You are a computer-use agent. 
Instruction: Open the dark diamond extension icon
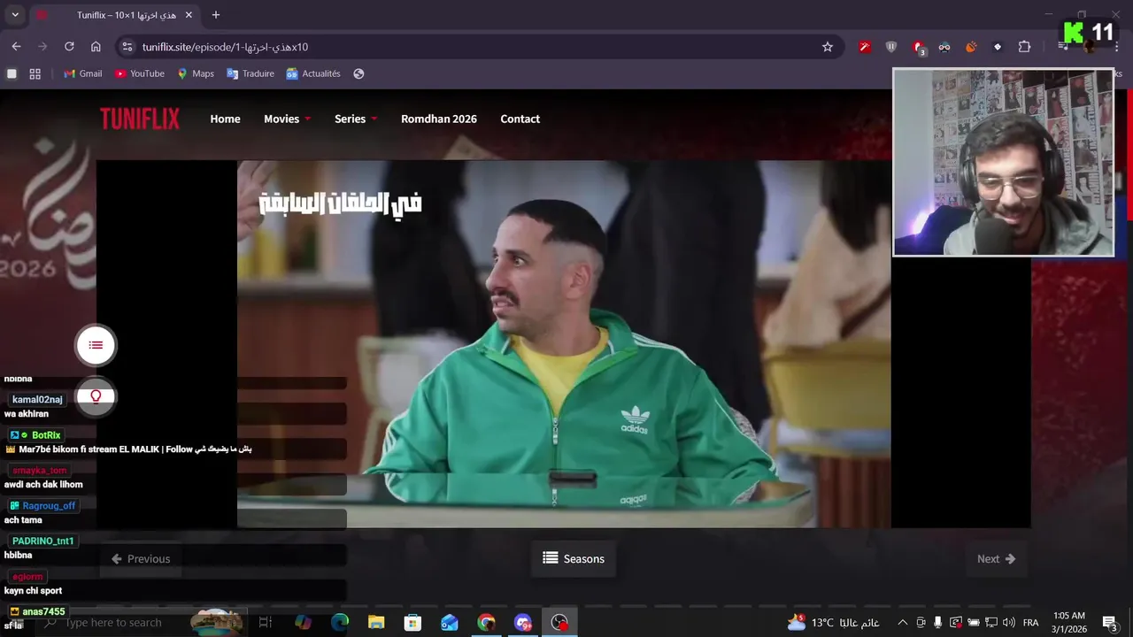click(x=998, y=47)
